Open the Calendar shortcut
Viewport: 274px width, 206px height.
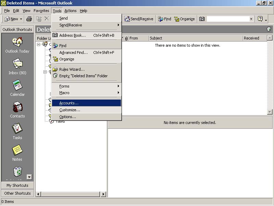17,88
